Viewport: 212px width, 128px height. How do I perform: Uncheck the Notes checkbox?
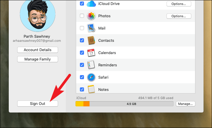click(82, 89)
